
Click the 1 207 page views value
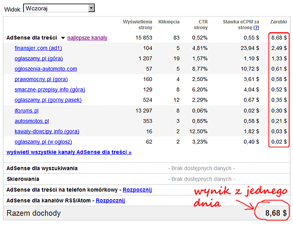146,59
